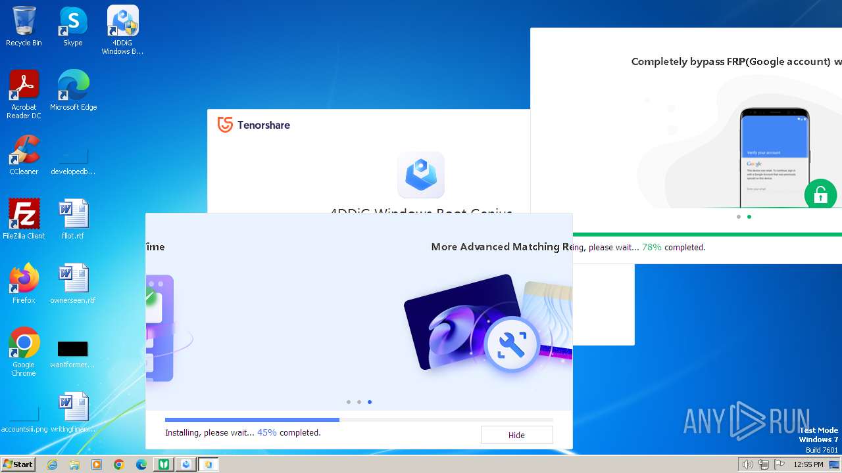Viewport: 842px width, 473px height.
Task: Open the network tray icon
Action: pyautogui.click(x=764, y=464)
